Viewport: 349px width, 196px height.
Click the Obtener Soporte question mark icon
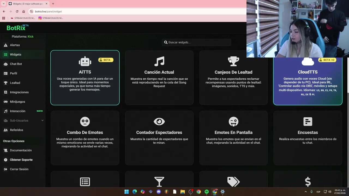pyautogui.click(x=5, y=160)
